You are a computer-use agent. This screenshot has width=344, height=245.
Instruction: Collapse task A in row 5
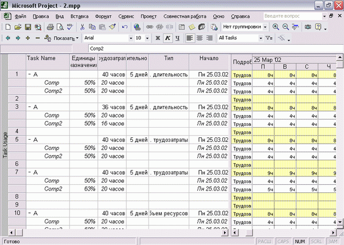29,140
